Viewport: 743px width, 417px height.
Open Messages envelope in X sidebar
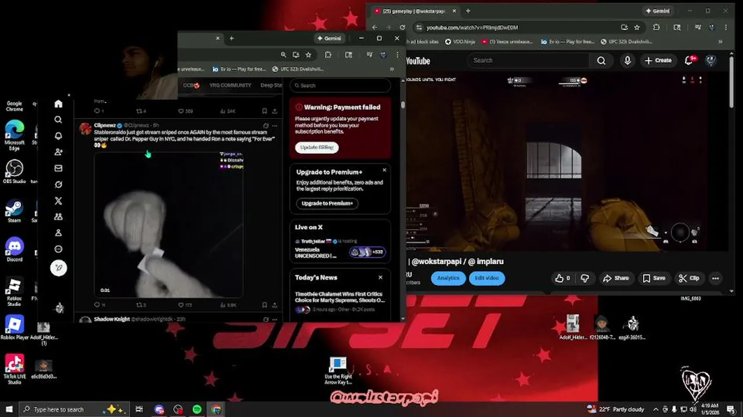(x=58, y=169)
